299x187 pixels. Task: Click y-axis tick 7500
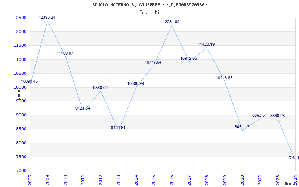pyautogui.click(x=21, y=157)
